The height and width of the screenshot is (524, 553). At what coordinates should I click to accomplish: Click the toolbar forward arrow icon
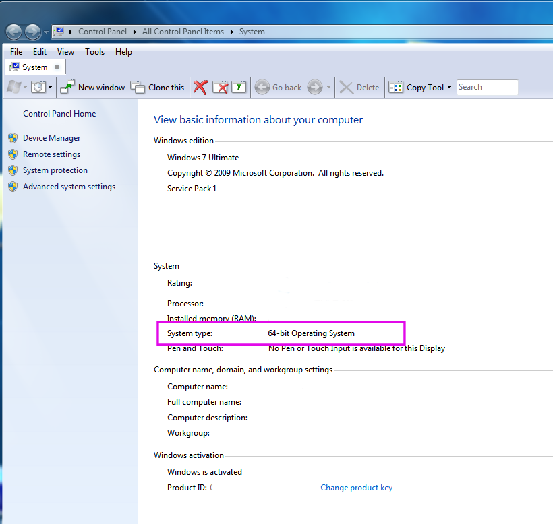click(x=314, y=87)
